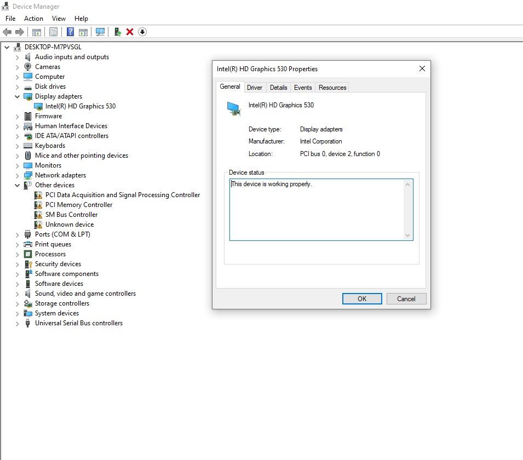
Task: Click the Properties toolbar icon
Action: (53, 32)
